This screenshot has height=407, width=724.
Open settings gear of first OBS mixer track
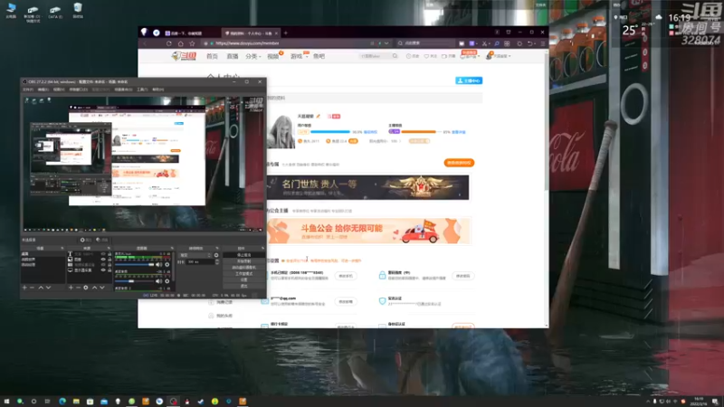pyautogui.click(x=167, y=265)
